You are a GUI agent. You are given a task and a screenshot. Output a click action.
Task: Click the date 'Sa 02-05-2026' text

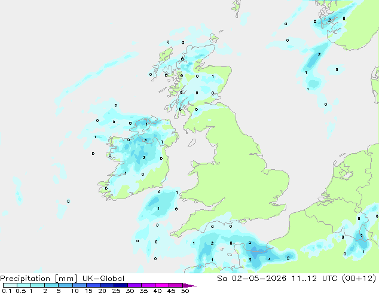252,279
